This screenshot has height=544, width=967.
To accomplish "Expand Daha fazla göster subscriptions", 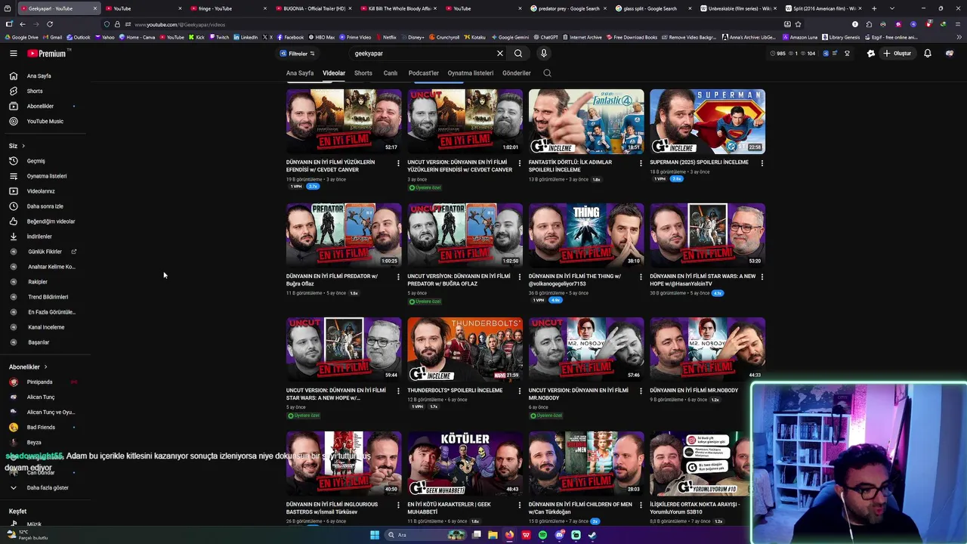I will coord(48,488).
